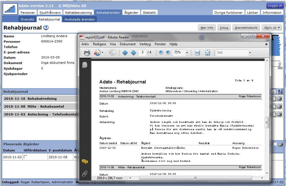Switch to the Statistik tab

tap(149, 13)
